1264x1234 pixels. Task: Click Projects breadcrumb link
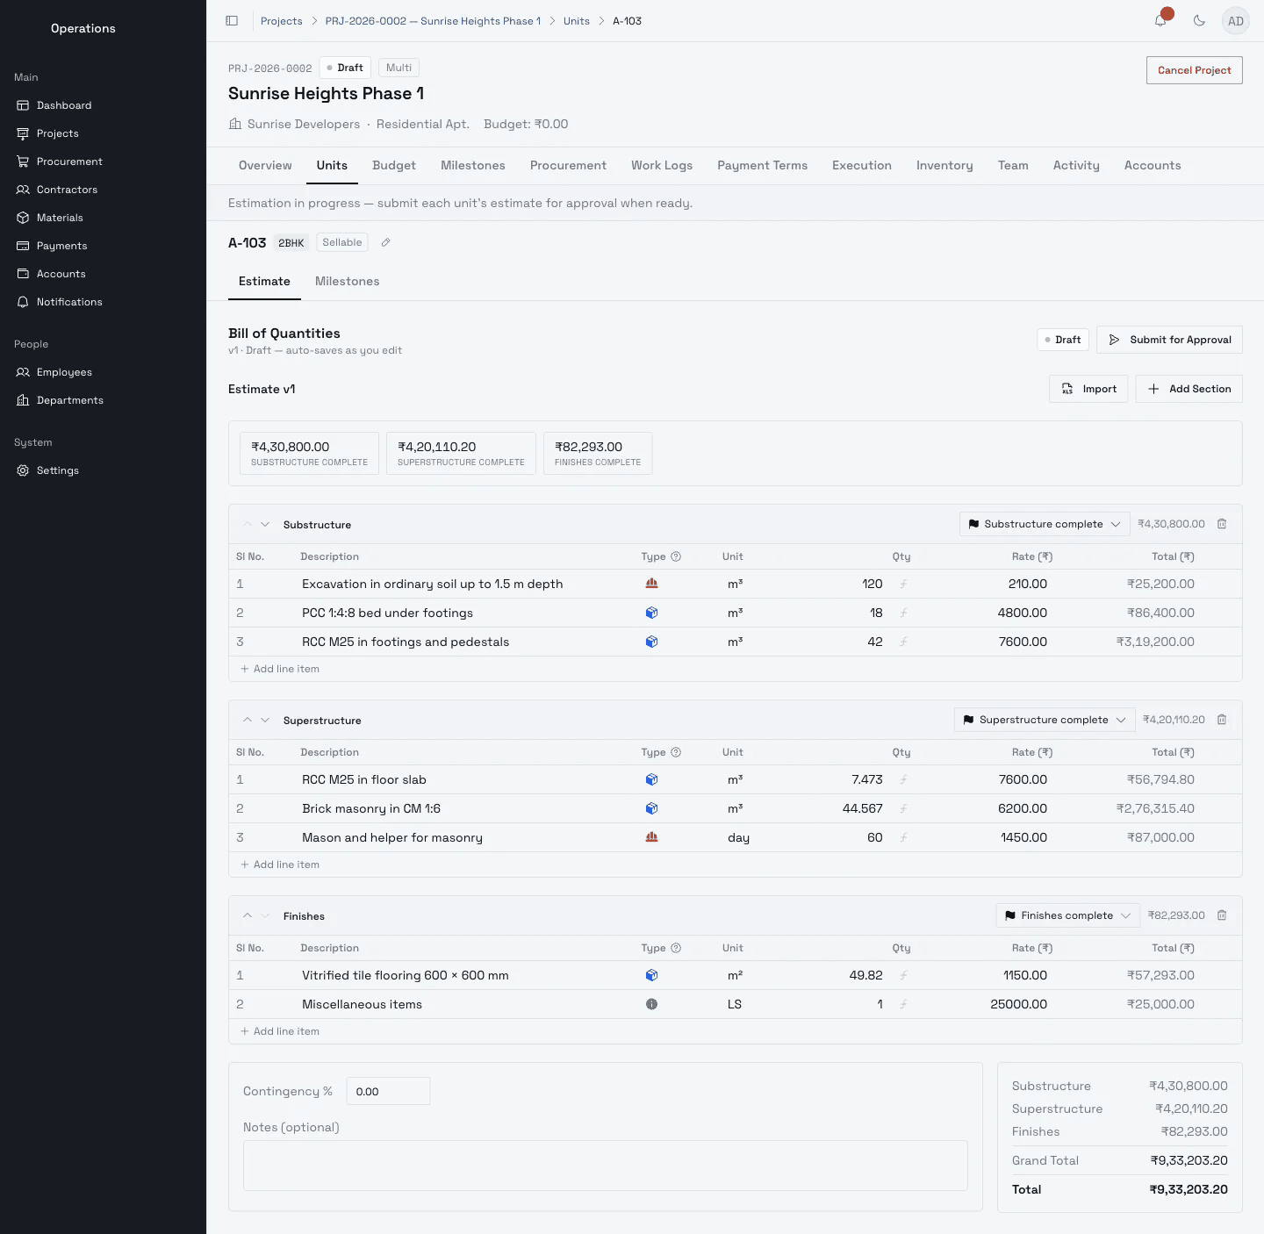point(282,21)
